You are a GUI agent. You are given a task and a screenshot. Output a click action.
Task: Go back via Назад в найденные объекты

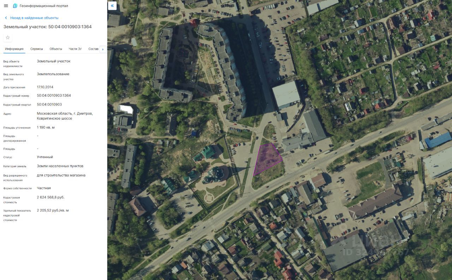pyautogui.click(x=34, y=18)
